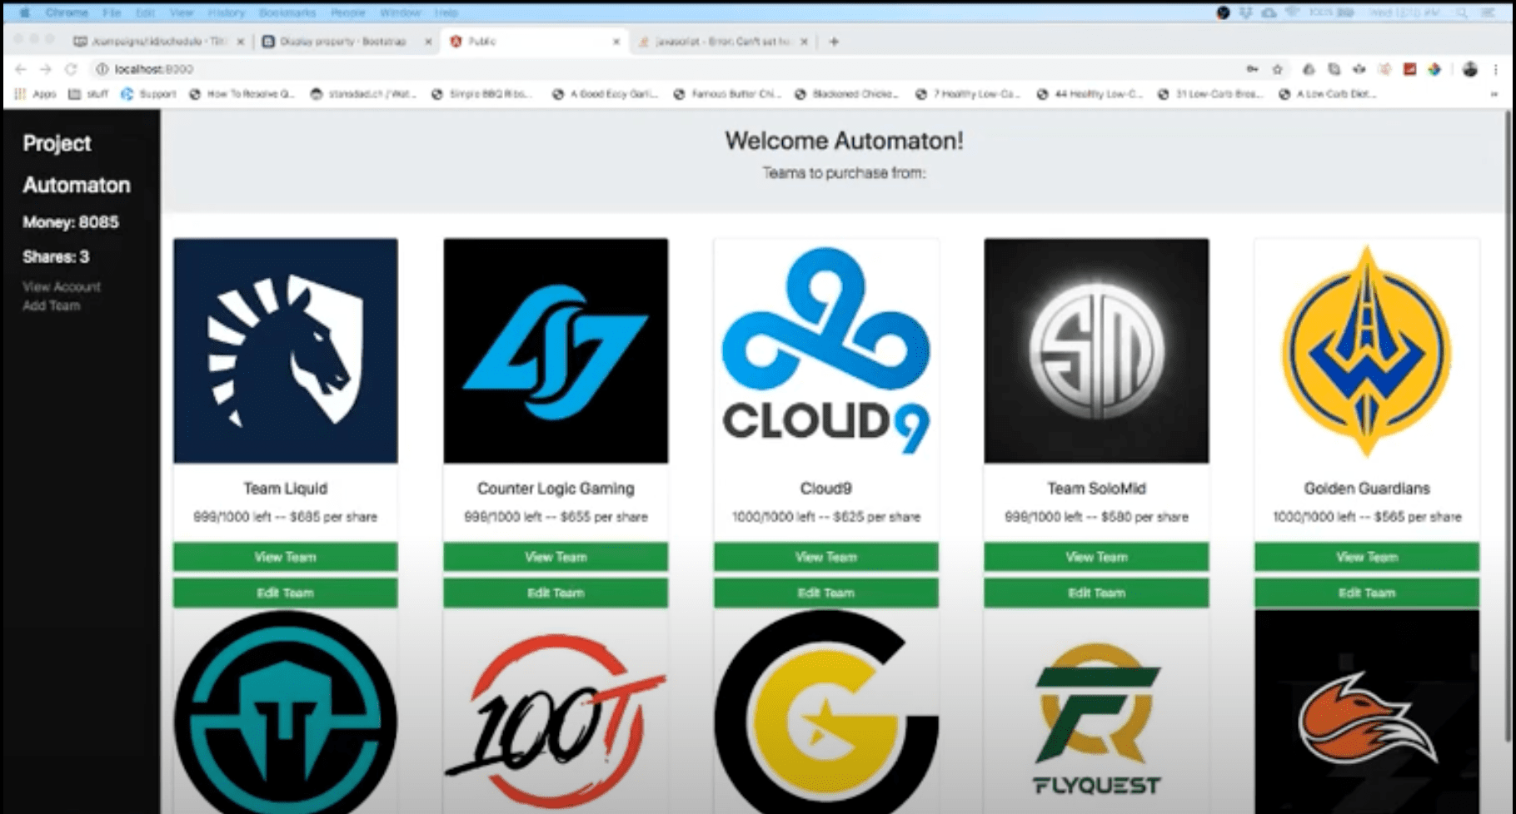Open the stuff bookmarks folder
Image resolution: width=1516 pixels, height=814 pixels.
89,94
